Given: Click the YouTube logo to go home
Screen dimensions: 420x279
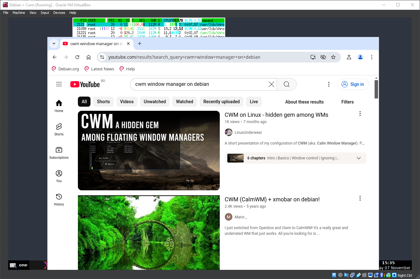Looking at the screenshot, I should pyautogui.click(x=85, y=84).
